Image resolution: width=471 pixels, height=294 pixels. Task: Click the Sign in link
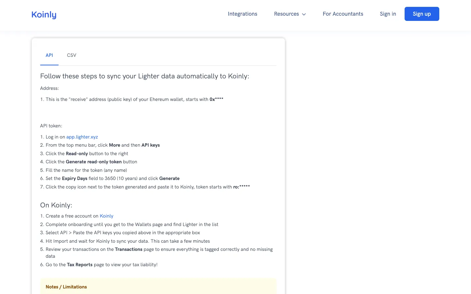click(x=388, y=14)
